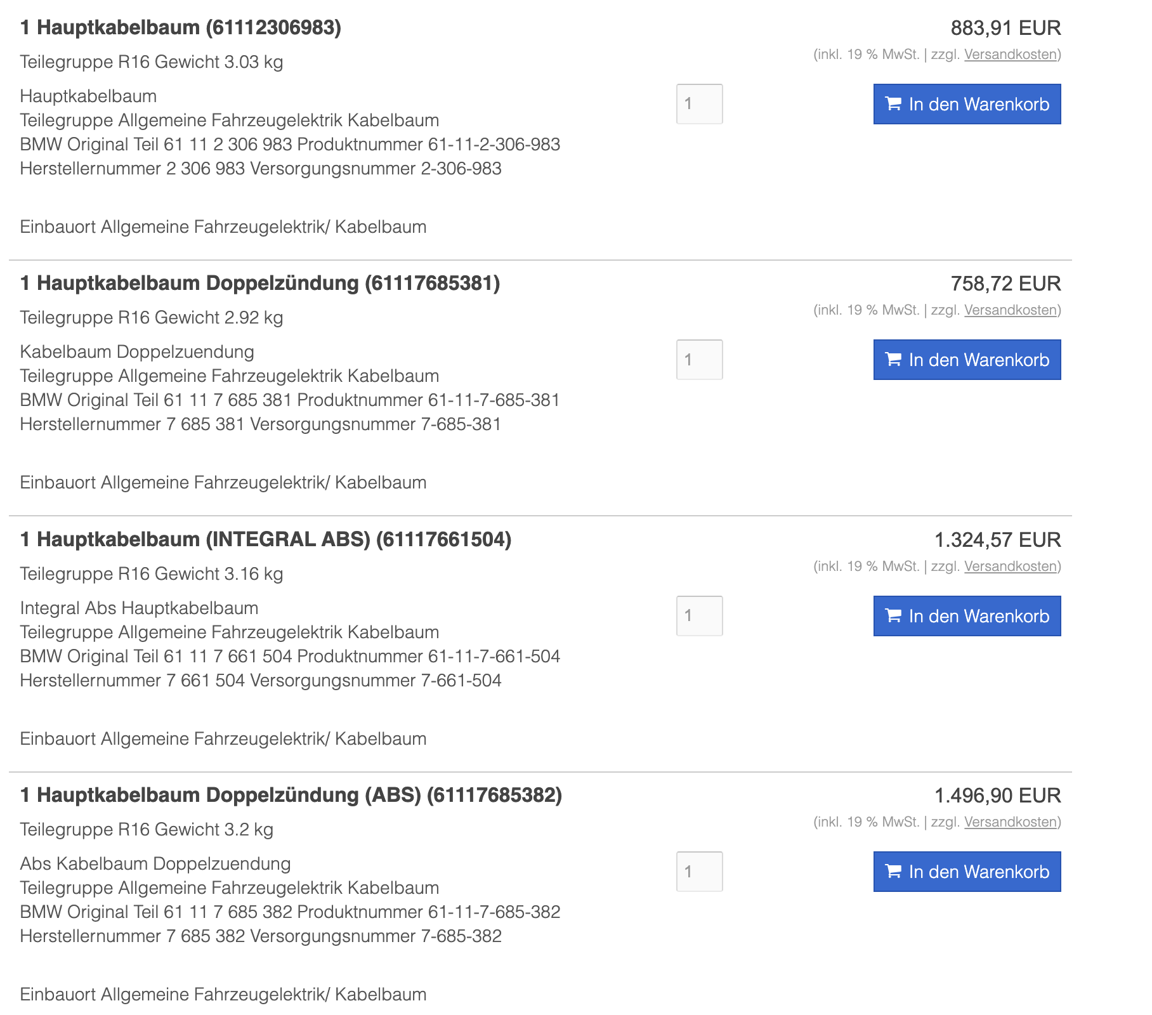Open Versandkosten link under 758,72 EUR
This screenshot has width=1152, height=1015.
[x=1010, y=310]
